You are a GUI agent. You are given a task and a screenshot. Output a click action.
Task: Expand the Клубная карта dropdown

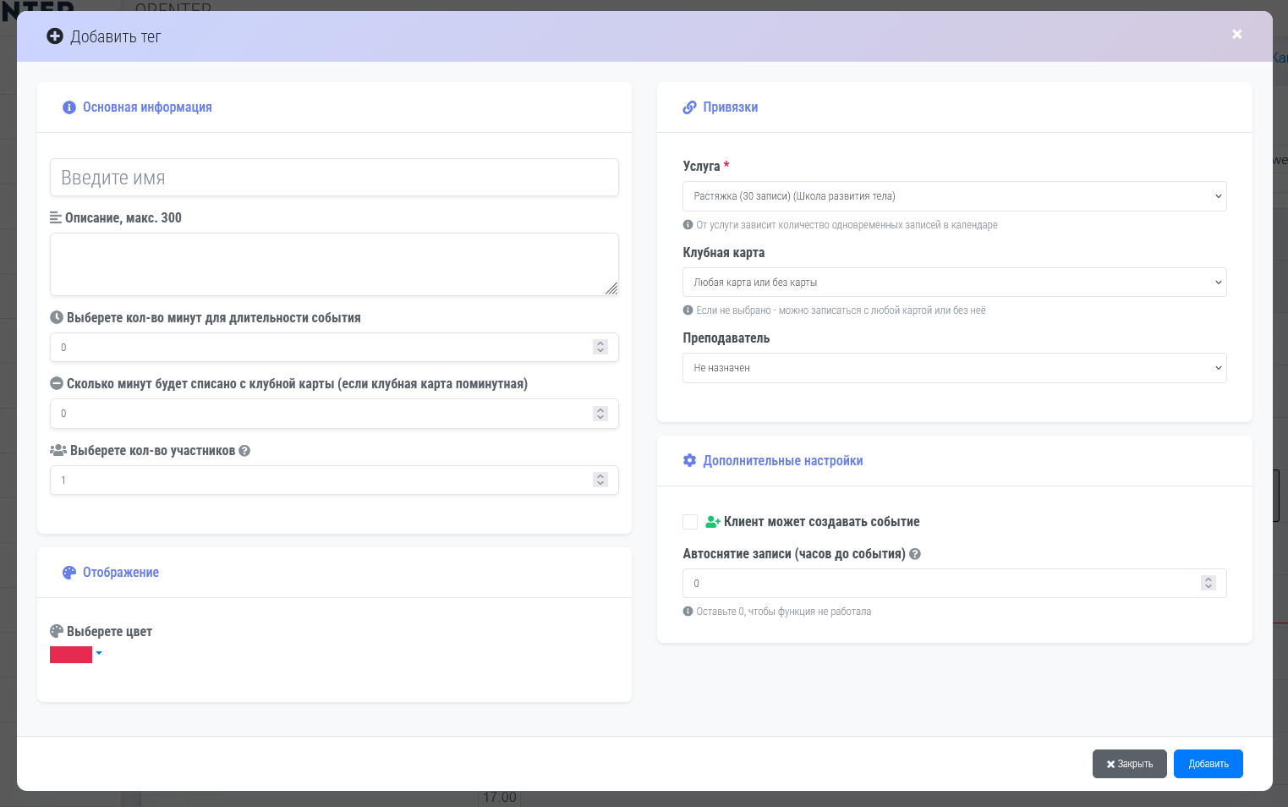tap(954, 283)
